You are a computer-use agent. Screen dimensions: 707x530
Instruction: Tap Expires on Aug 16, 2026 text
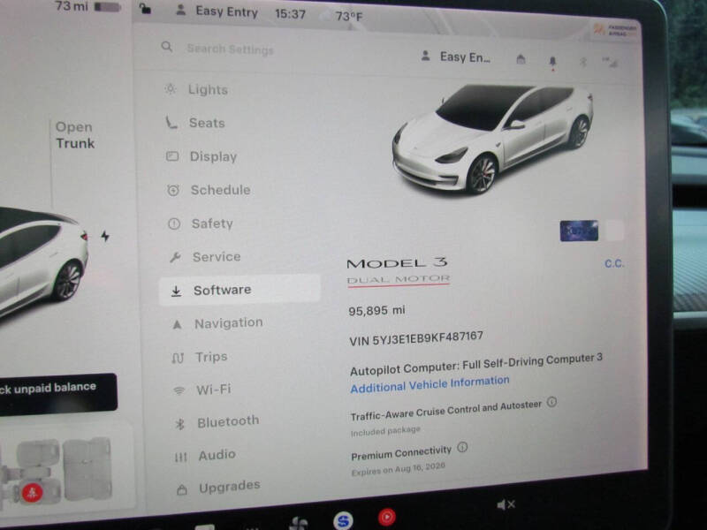click(x=399, y=469)
